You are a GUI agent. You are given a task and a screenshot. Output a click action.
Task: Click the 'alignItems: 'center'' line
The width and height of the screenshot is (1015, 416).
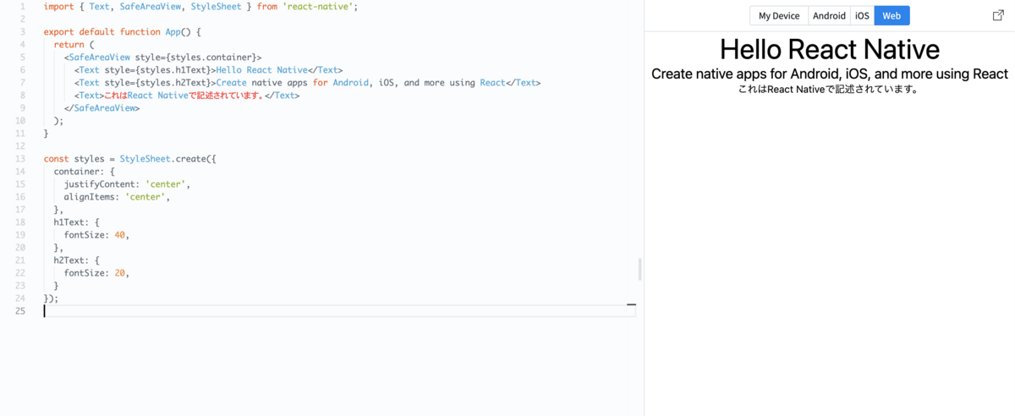click(117, 197)
